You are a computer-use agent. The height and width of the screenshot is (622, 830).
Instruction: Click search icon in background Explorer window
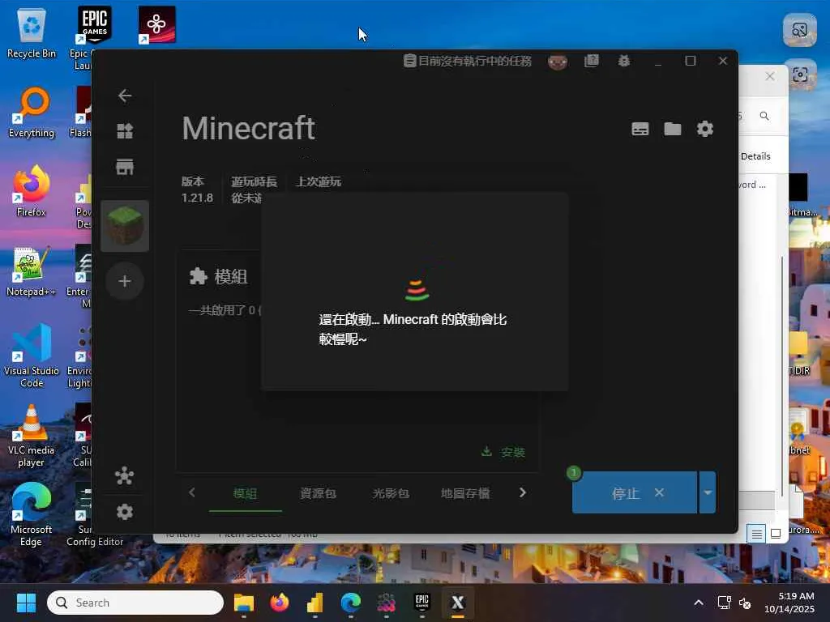[764, 116]
